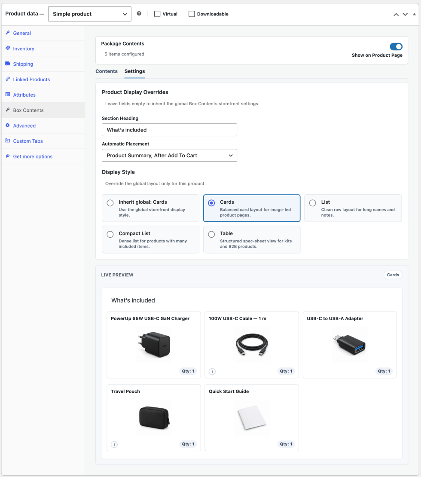Image resolution: width=421 pixels, height=477 pixels.
Task: Click the Travel Pouch image
Action: click(x=154, y=418)
